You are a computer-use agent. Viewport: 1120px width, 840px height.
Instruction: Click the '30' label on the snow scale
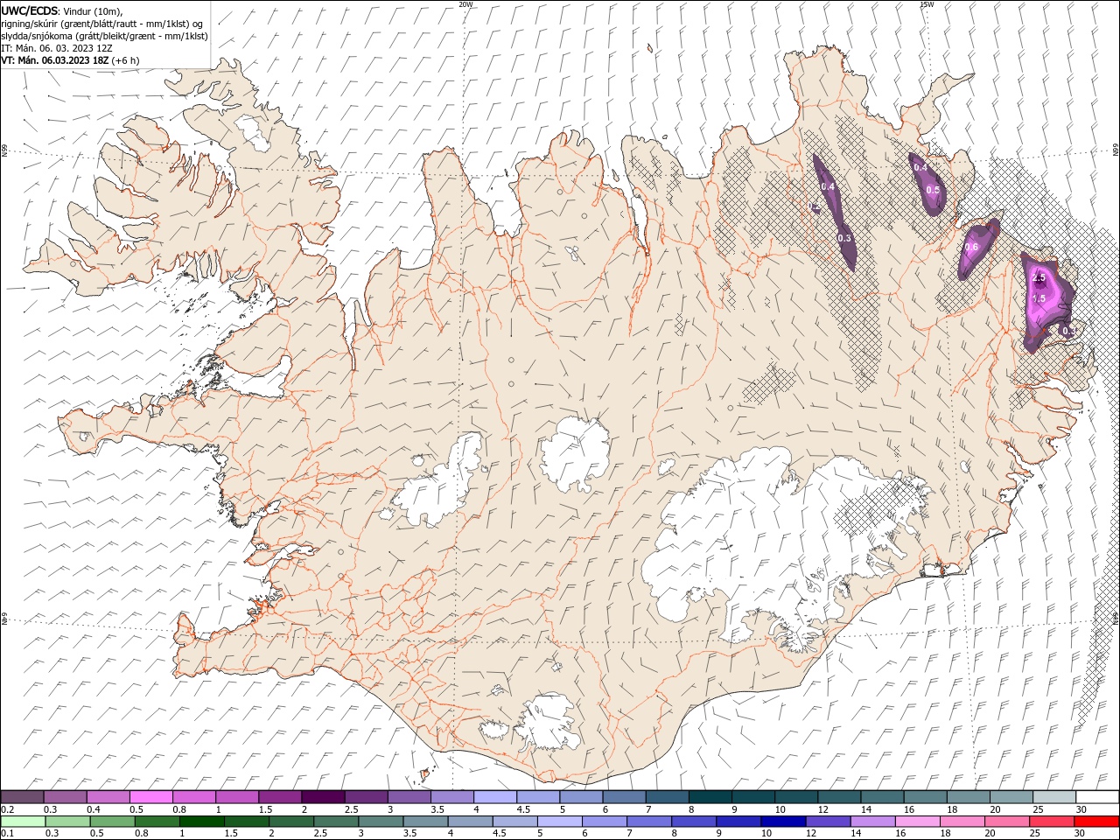pos(1081,809)
